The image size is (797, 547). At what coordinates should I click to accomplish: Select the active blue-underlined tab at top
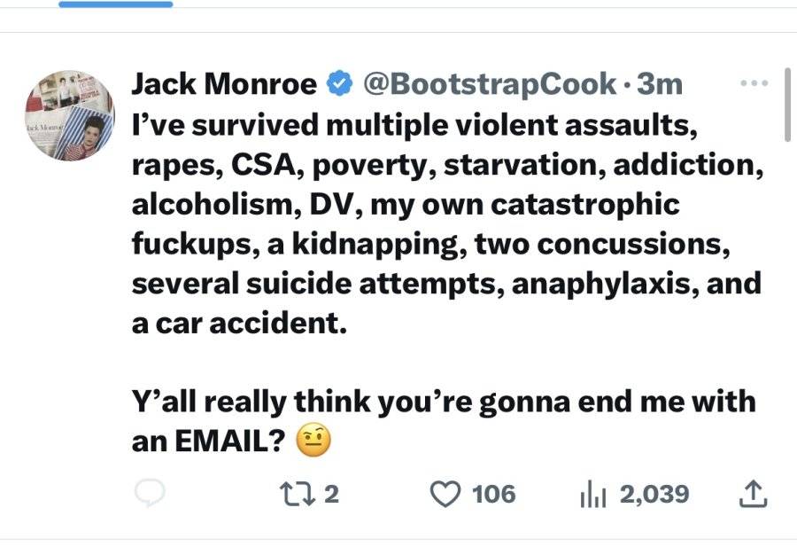[x=116, y=4]
